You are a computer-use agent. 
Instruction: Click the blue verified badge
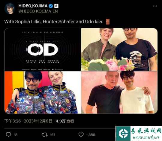(x=51, y=6)
